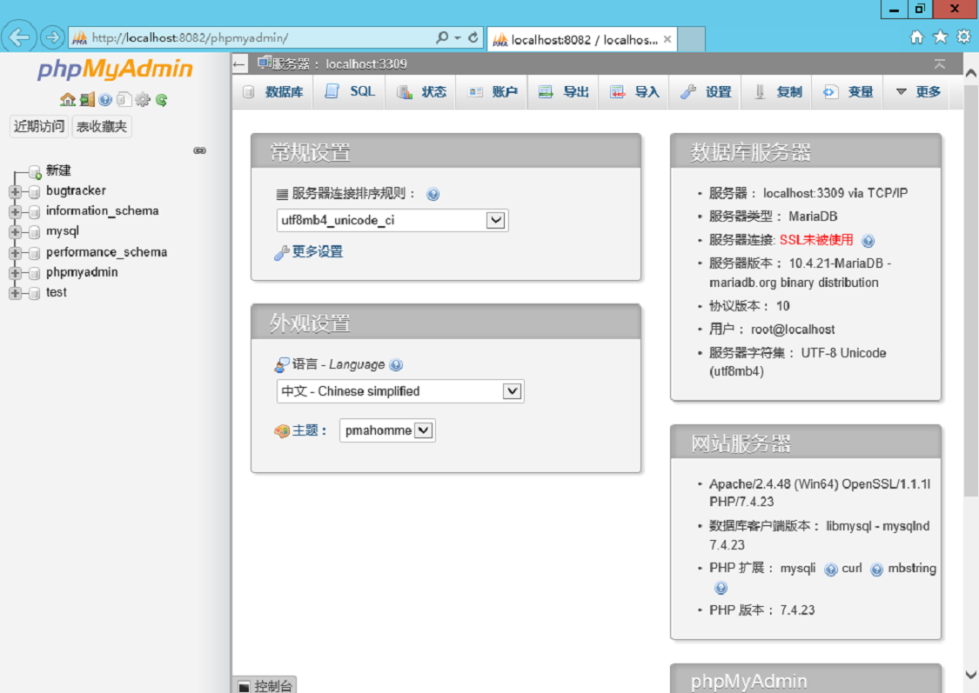The height and width of the screenshot is (693, 979).
Task: Open the 账户 tab
Action: point(493,92)
